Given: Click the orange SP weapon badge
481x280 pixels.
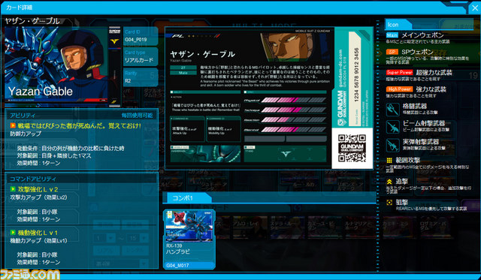Looking at the screenshot, I should click(x=392, y=53).
